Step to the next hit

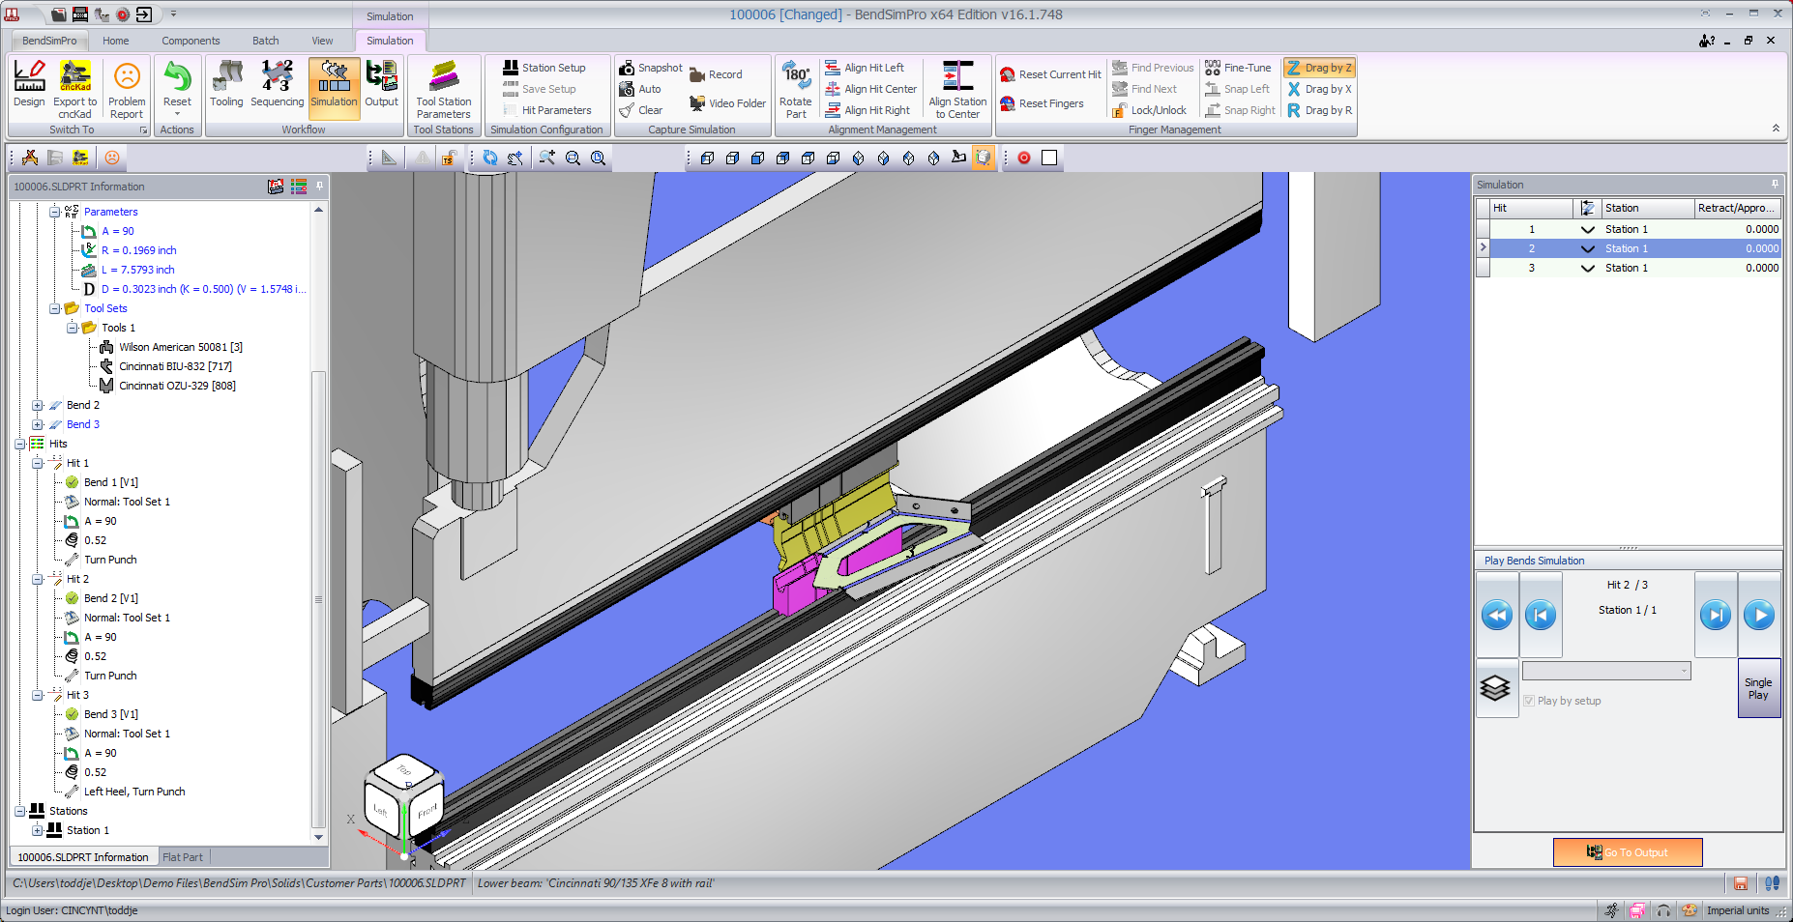tap(1716, 615)
